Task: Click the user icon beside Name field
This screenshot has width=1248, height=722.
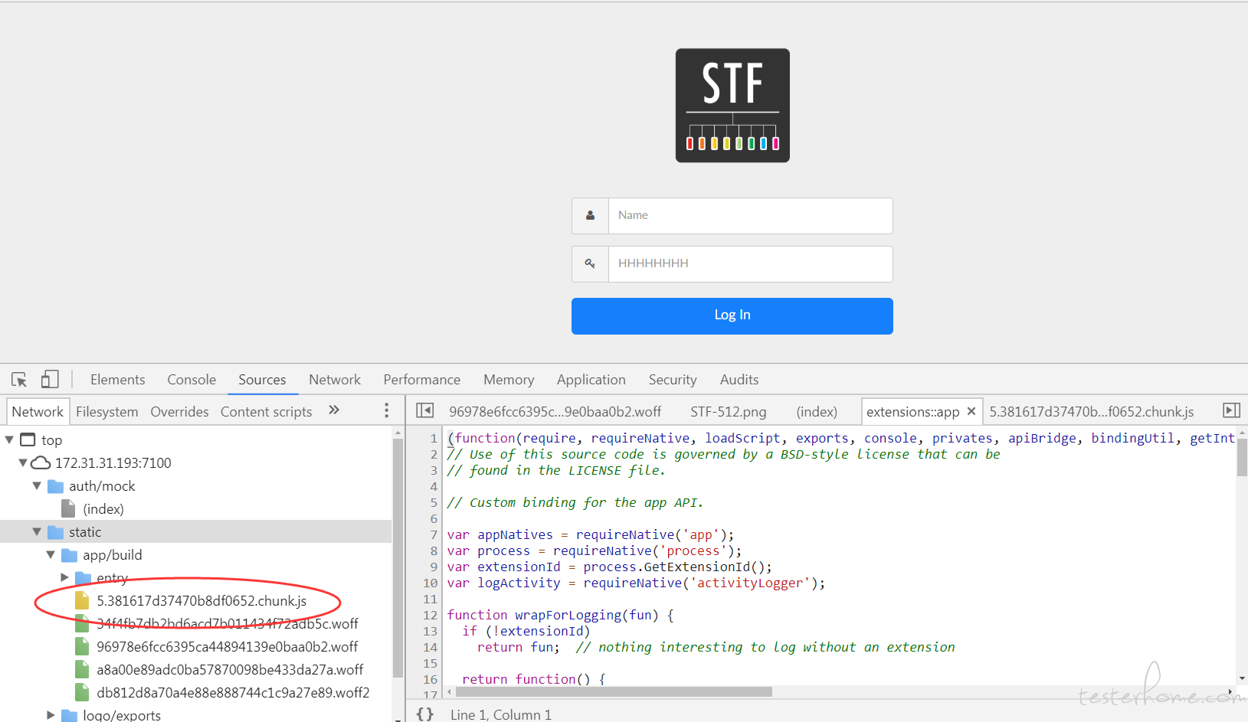Action: tap(590, 216)
